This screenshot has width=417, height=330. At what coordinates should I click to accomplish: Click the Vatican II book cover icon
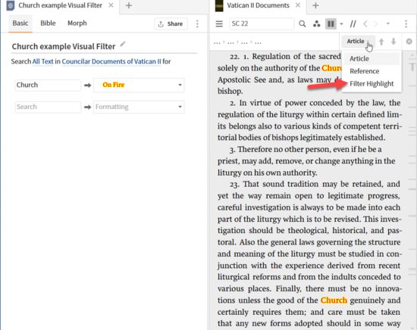219,5
